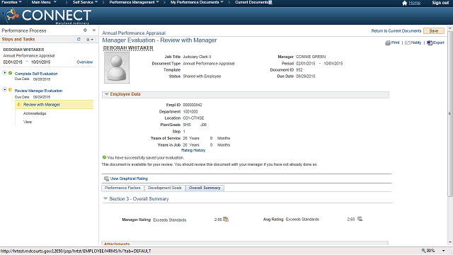Click the Print printer icon
The width and height of the screenshot is (453, 255).
(x=388, y=42)
